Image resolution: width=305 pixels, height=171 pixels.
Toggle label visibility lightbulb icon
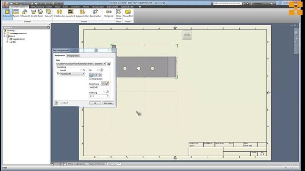(103, 84)
